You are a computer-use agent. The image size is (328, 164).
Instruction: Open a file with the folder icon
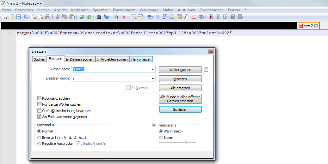11,17
